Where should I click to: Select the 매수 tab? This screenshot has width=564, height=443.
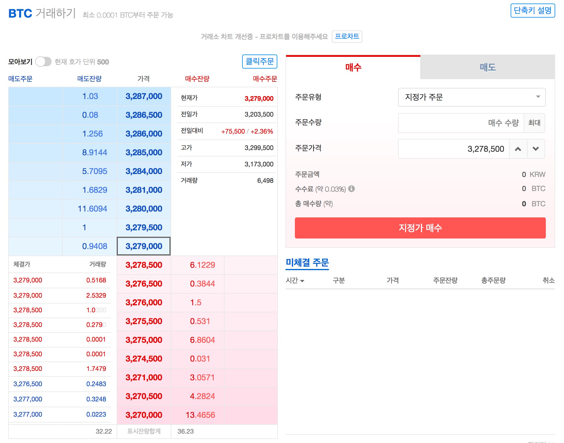pos(353,67)
